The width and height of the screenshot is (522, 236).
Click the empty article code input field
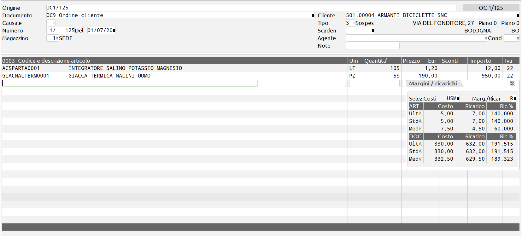[130, 83]
